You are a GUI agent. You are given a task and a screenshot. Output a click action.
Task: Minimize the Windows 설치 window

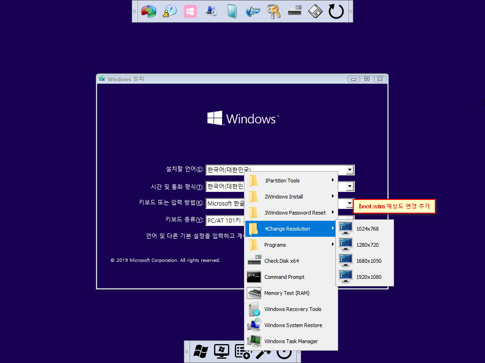point(353,79)
